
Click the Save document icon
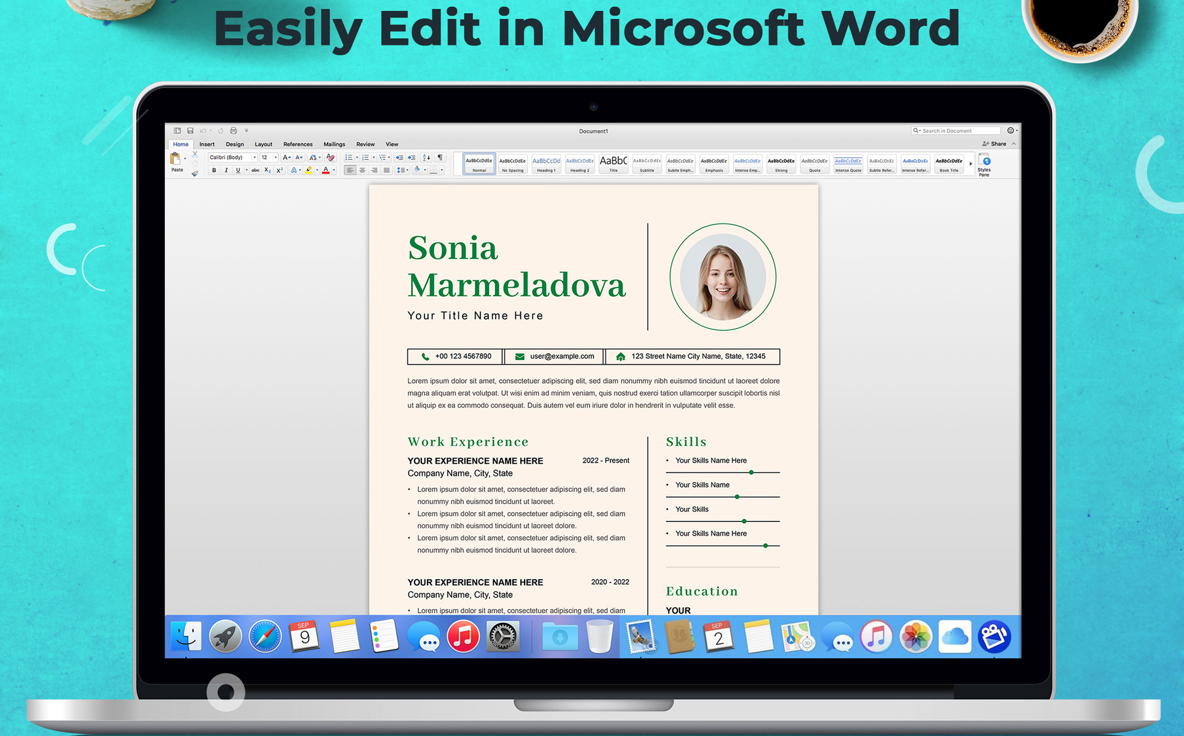click(190, 131)
